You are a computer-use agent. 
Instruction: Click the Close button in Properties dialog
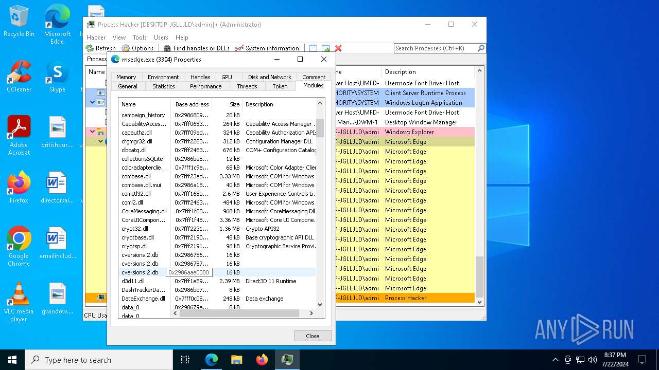(313, 336)
